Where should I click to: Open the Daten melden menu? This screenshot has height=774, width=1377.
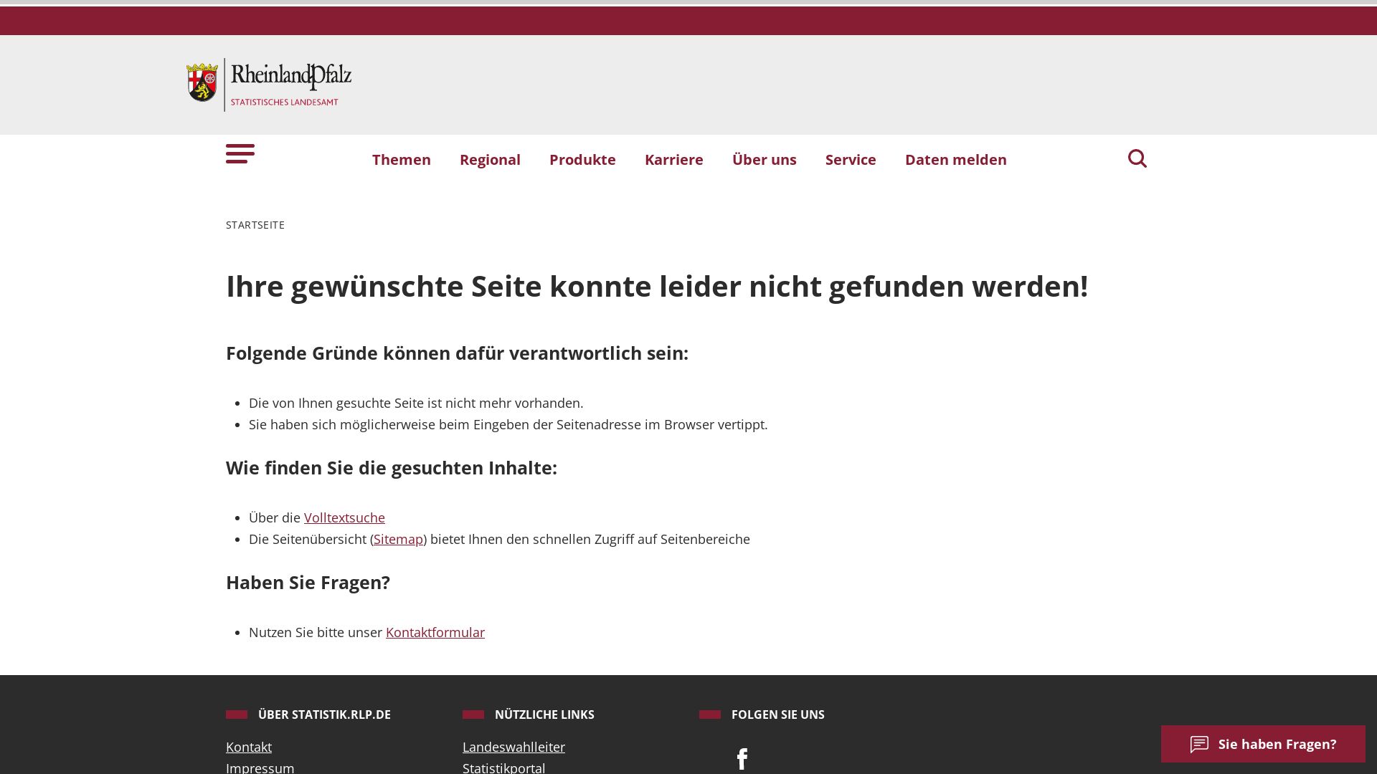click(956, 160)
